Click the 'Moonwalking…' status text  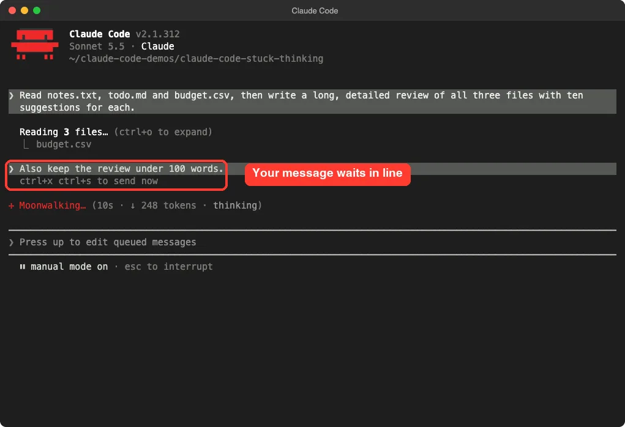click(x=53, y=206)
